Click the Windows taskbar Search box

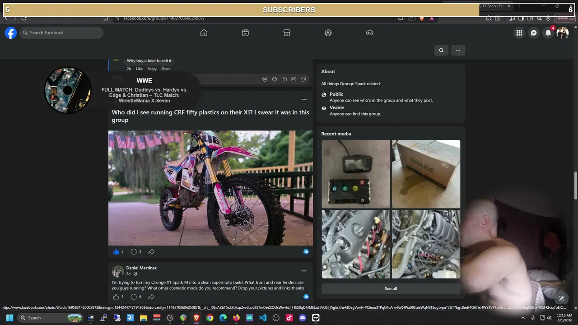click(x=51, y=318)
